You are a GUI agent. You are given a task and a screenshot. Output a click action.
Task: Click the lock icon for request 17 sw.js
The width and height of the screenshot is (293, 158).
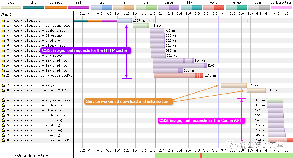click(x=3, y=85)
